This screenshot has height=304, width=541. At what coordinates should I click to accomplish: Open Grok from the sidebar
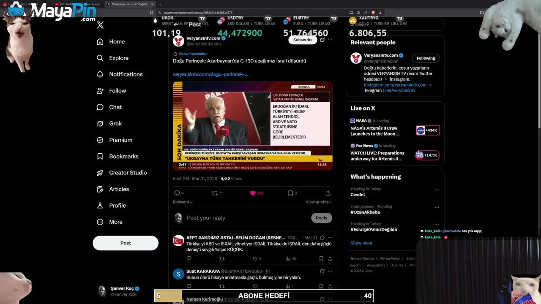[109, 123]
